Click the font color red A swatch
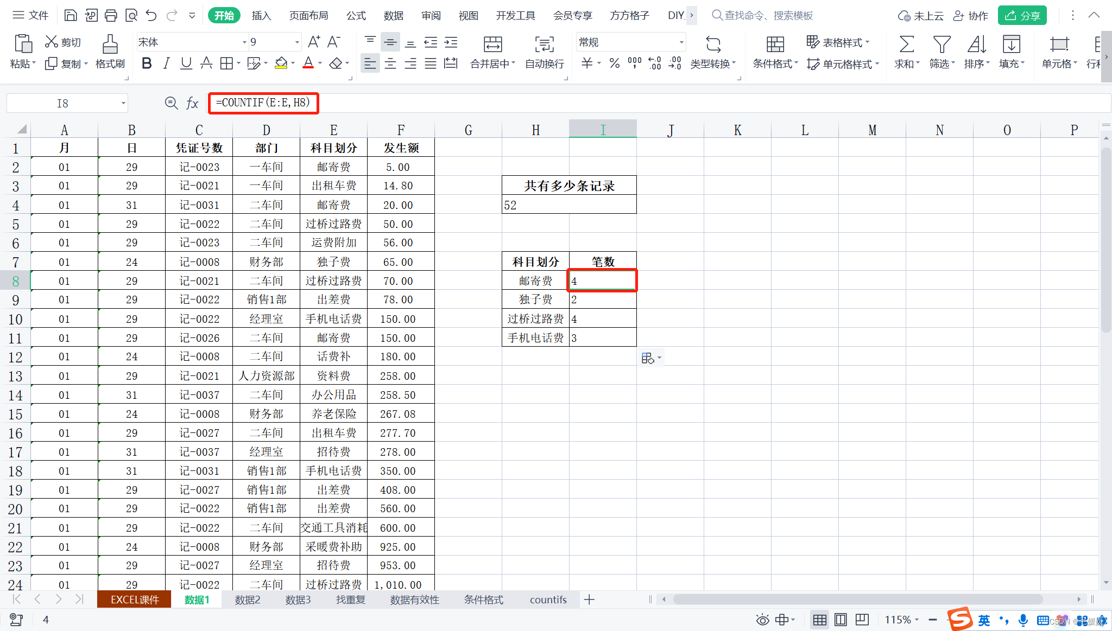 pos(308,63)
